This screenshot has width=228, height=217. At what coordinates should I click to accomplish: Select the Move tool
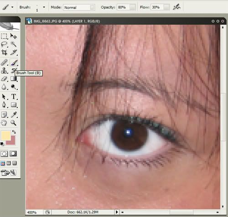tap(14, 36)
